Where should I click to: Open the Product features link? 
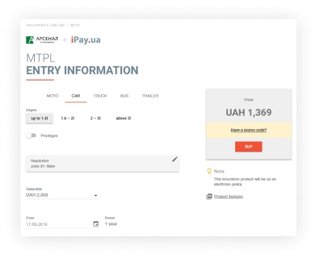[228, 197]
